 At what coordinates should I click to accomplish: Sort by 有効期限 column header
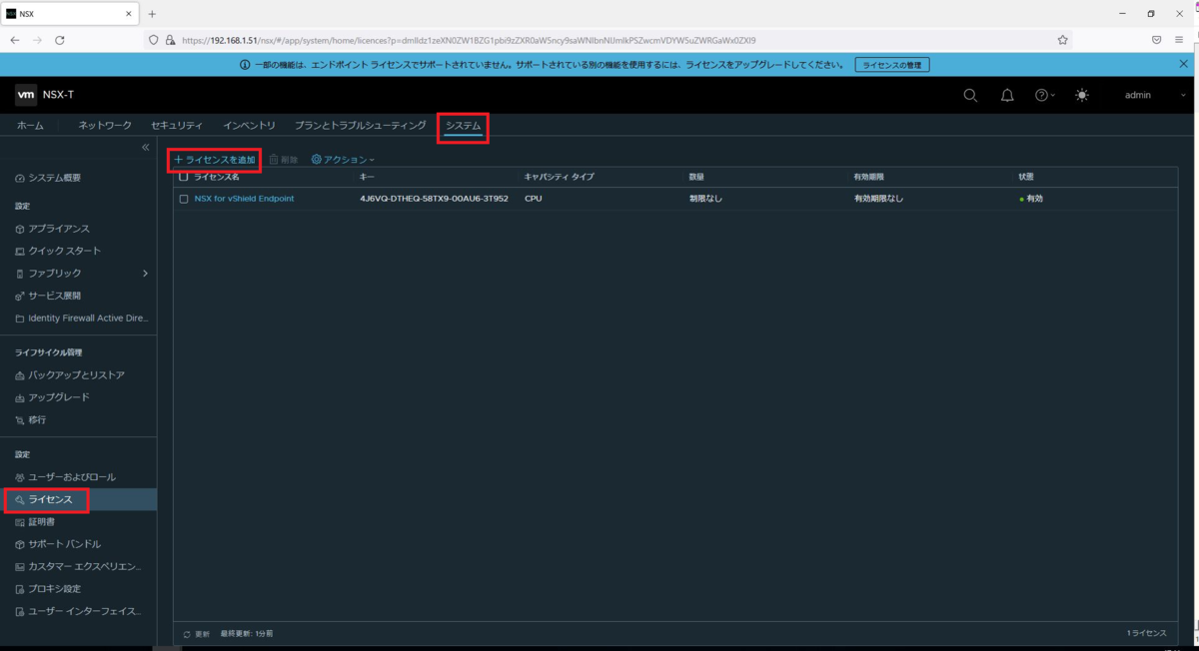[x=869, y=177]
